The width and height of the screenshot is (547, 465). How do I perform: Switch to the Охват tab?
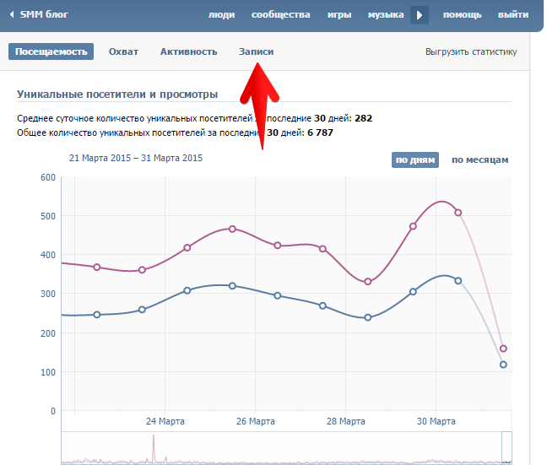(123, 51)
